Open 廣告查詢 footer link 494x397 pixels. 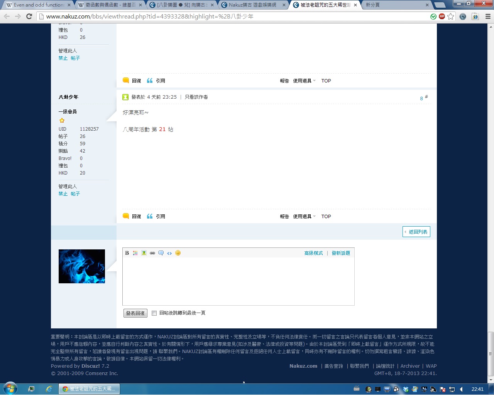(334, 366)
